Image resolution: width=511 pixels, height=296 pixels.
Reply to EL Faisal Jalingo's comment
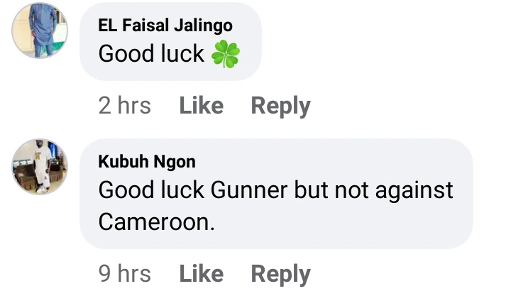[x=280, y=106]
